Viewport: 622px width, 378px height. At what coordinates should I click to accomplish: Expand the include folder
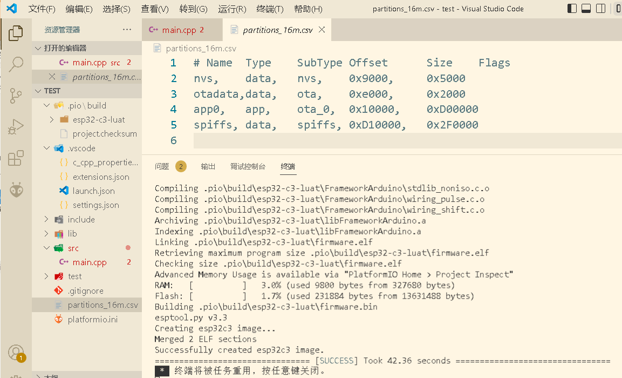tap(86, 219)
